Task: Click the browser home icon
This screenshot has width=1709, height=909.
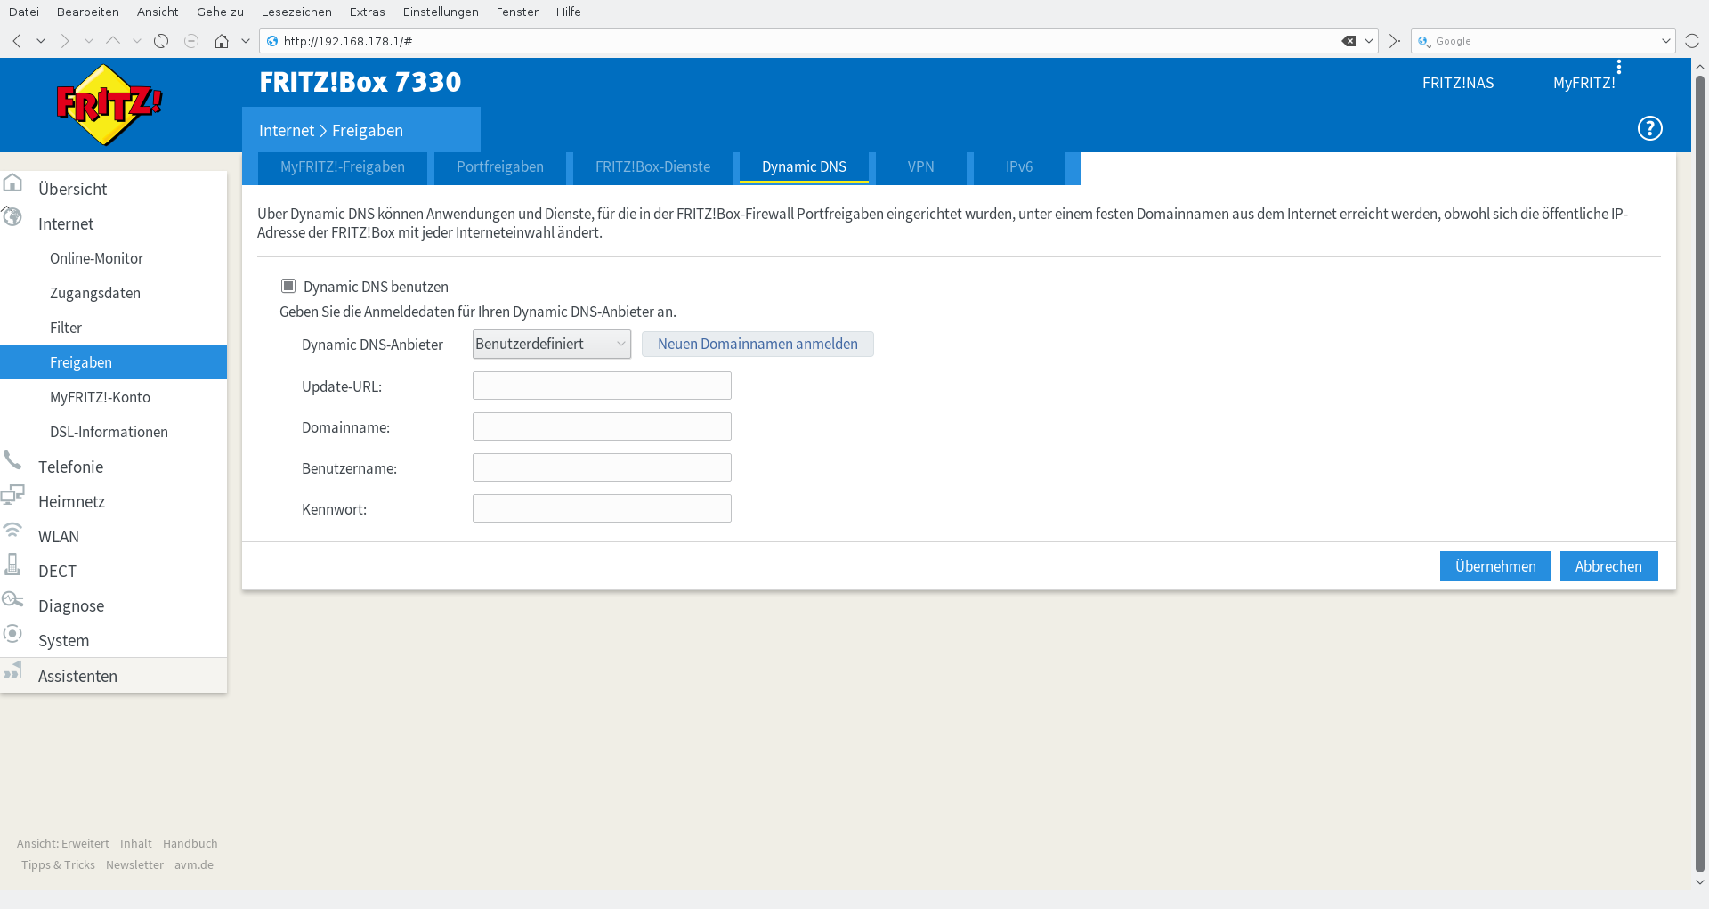Action: tap(222, 41)
